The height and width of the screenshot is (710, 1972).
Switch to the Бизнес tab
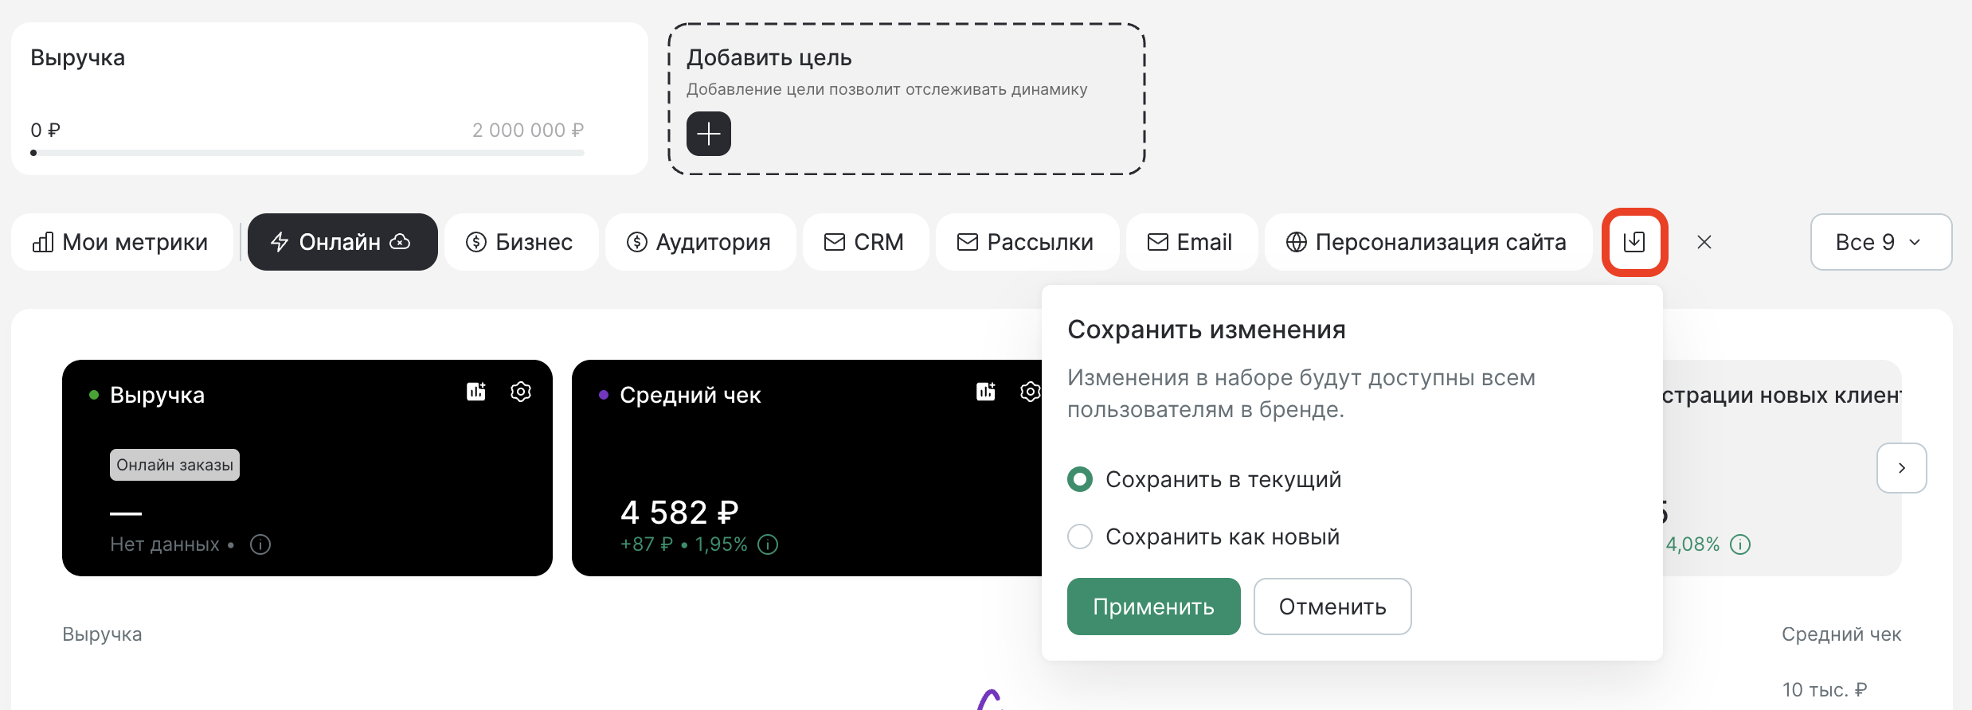(521, 242)
